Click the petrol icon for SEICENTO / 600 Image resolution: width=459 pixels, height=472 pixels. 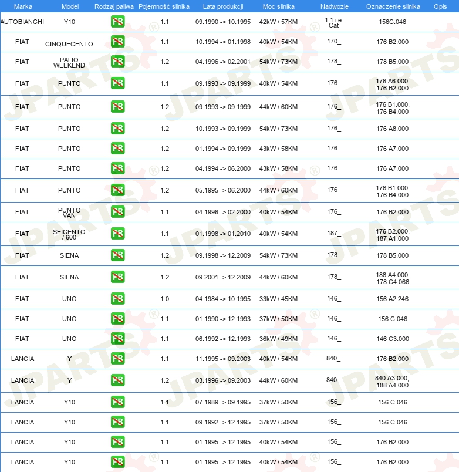[x=117, y=233]
